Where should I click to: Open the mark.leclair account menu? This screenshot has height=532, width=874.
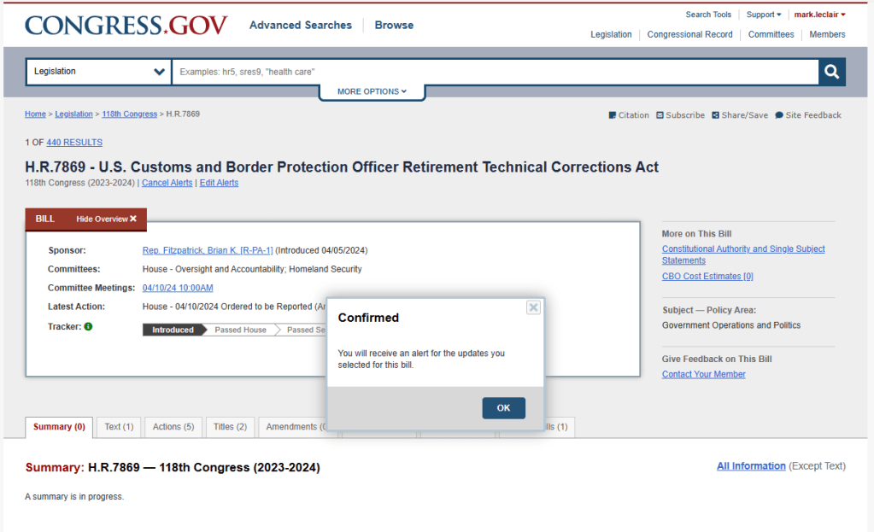[x=819, y=15]
